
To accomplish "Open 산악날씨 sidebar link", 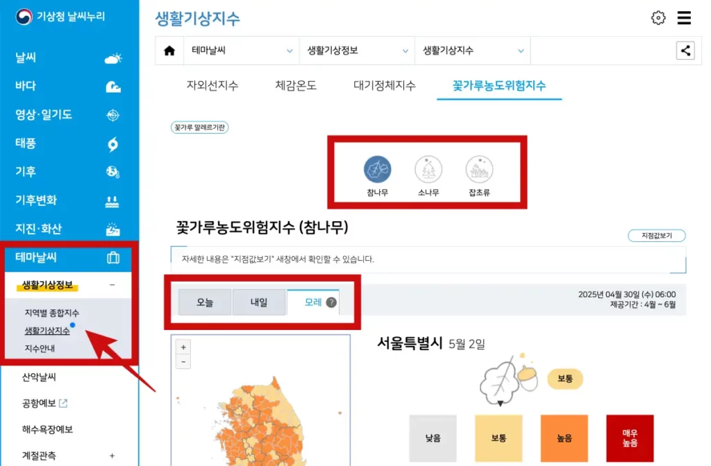I will click(39, 377).
